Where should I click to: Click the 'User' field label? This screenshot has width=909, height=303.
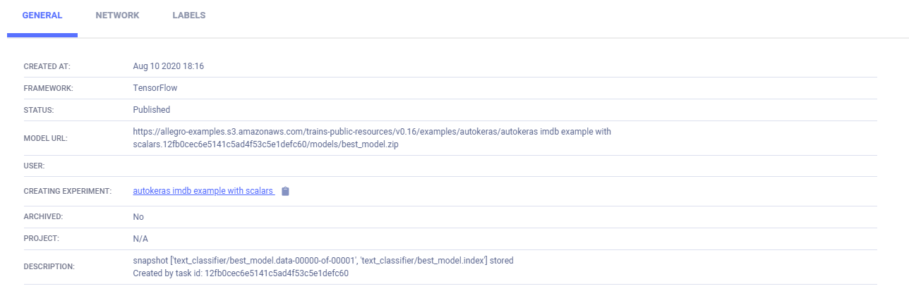34,166
